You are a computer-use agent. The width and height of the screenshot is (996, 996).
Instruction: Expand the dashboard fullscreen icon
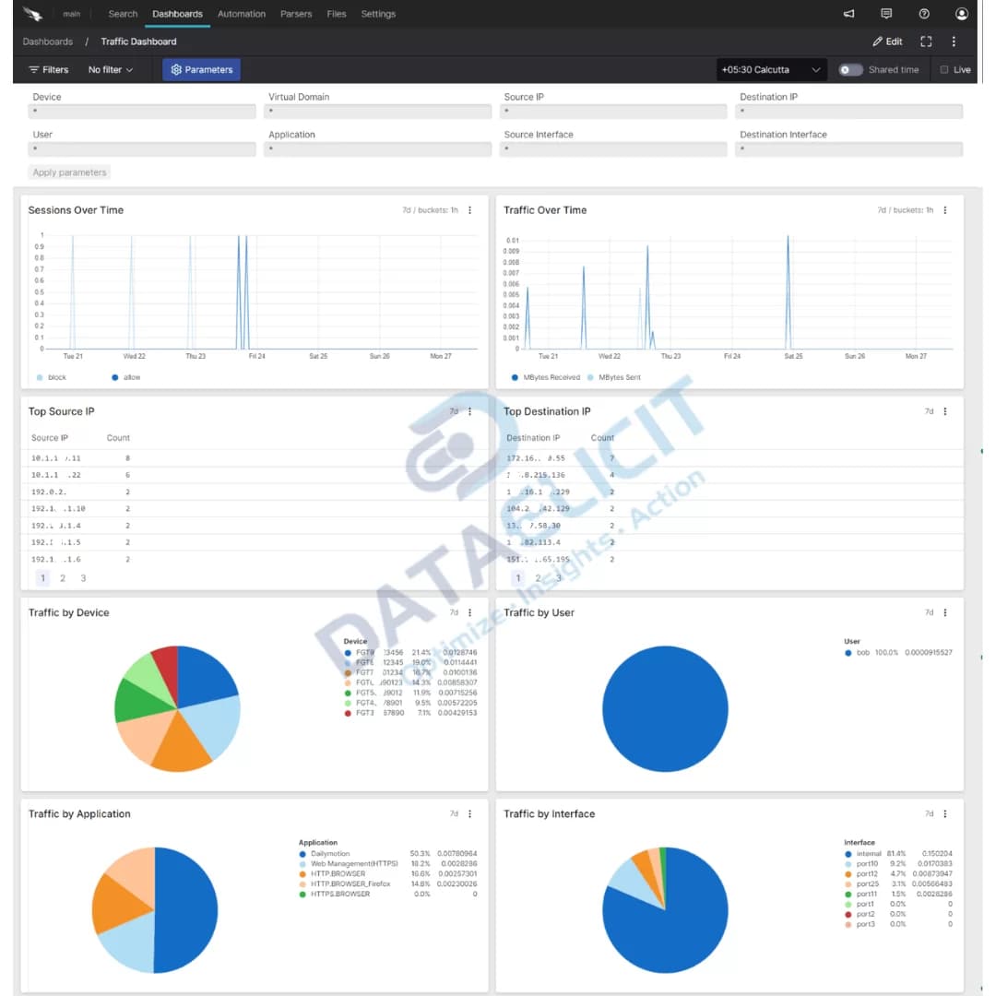click(x=926, y=41)
